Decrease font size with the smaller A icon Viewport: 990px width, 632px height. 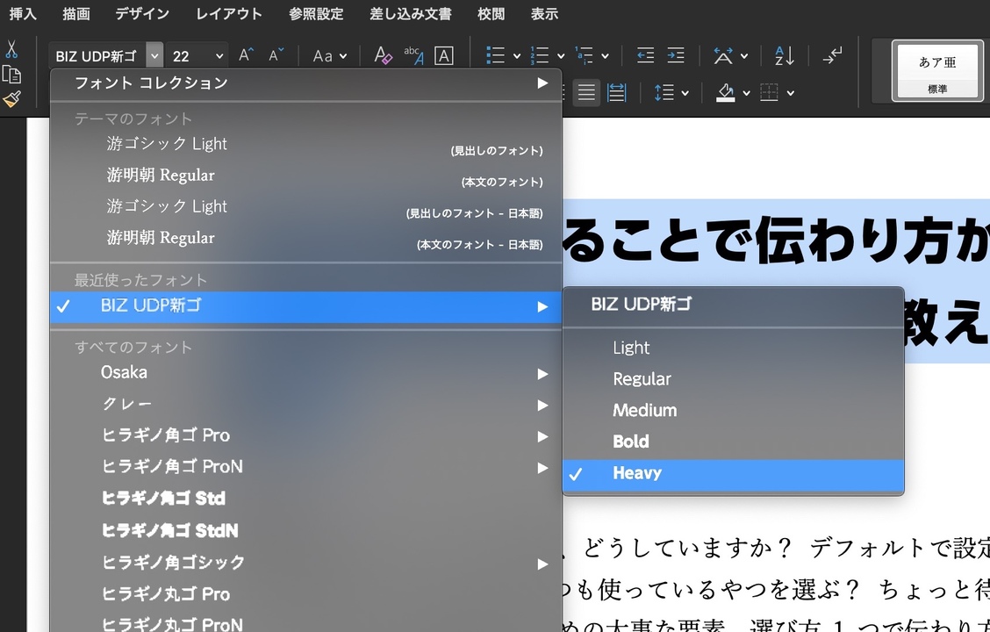(276, 55)
